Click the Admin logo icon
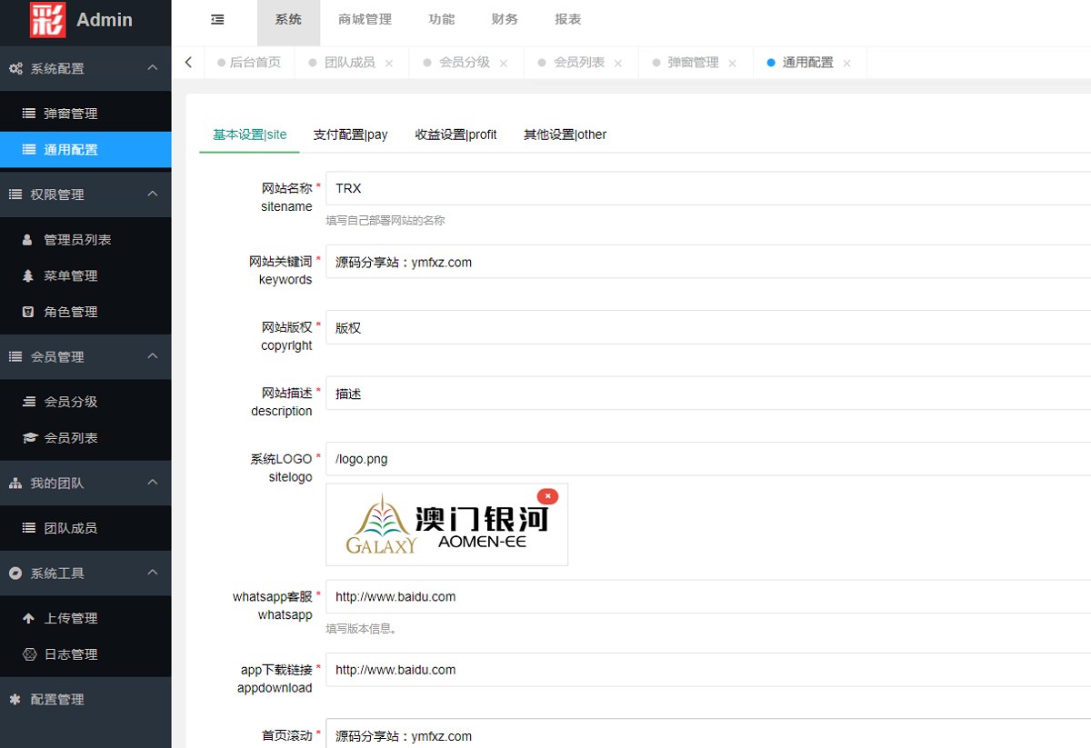 tap(47, 19)
